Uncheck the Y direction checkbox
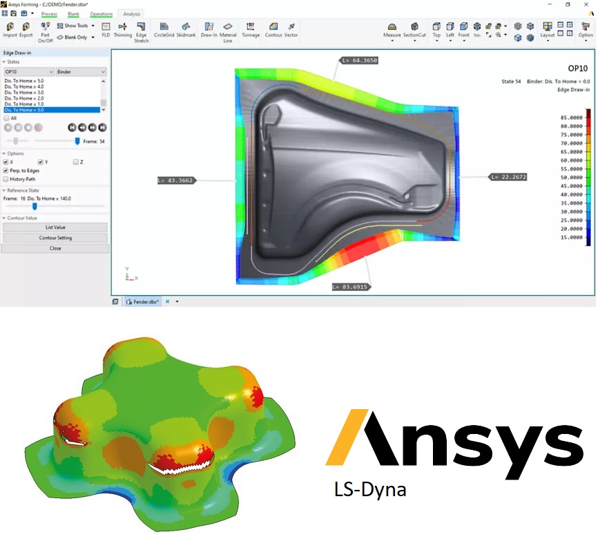Image resolution: width=598 pixels, height=557 pixels. pyautogui.click(x=41, y=162)
